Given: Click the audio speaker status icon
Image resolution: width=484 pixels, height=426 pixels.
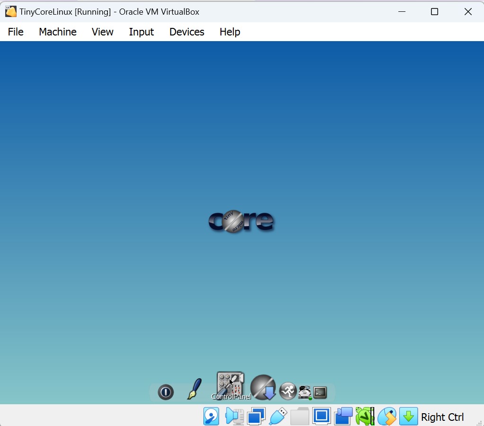Looking at the screenshot, I should (234, 416).
